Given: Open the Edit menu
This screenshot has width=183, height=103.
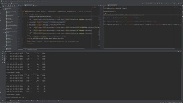Looking at the screenshot, I should coord(6,1).
